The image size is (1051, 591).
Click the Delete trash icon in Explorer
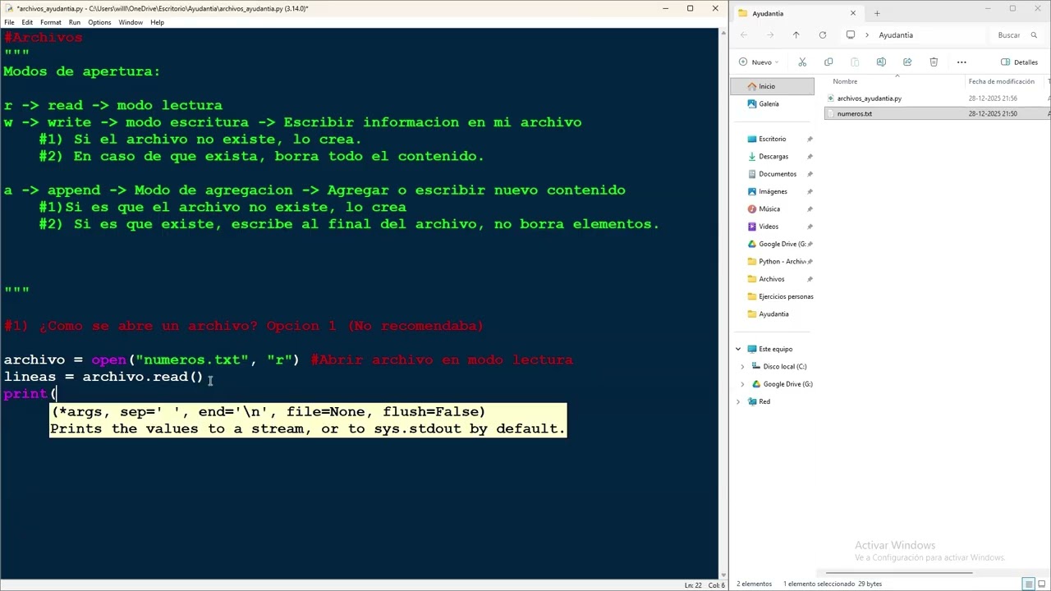tap(934, 62)
